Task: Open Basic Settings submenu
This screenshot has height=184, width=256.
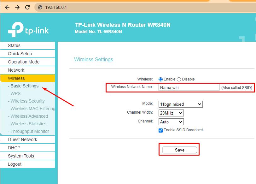Action: tap(23, 86)
